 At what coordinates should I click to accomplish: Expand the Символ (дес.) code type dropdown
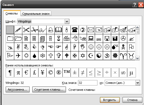coord(138,83)
